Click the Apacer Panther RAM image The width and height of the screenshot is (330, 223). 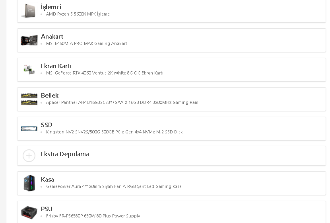tap(29, 99)
